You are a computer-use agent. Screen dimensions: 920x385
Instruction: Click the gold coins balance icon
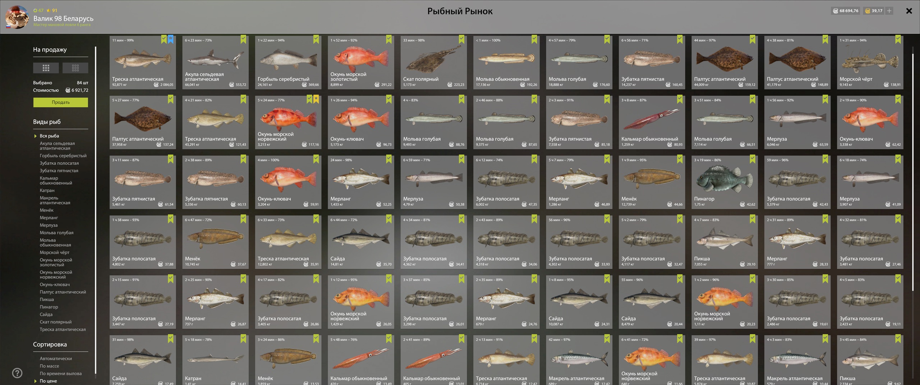[868, 11]
